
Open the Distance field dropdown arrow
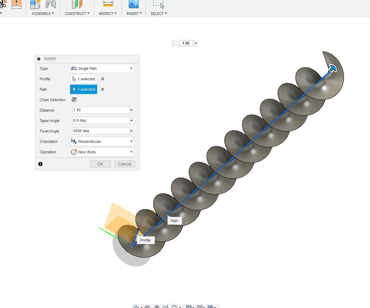[131, 110]
